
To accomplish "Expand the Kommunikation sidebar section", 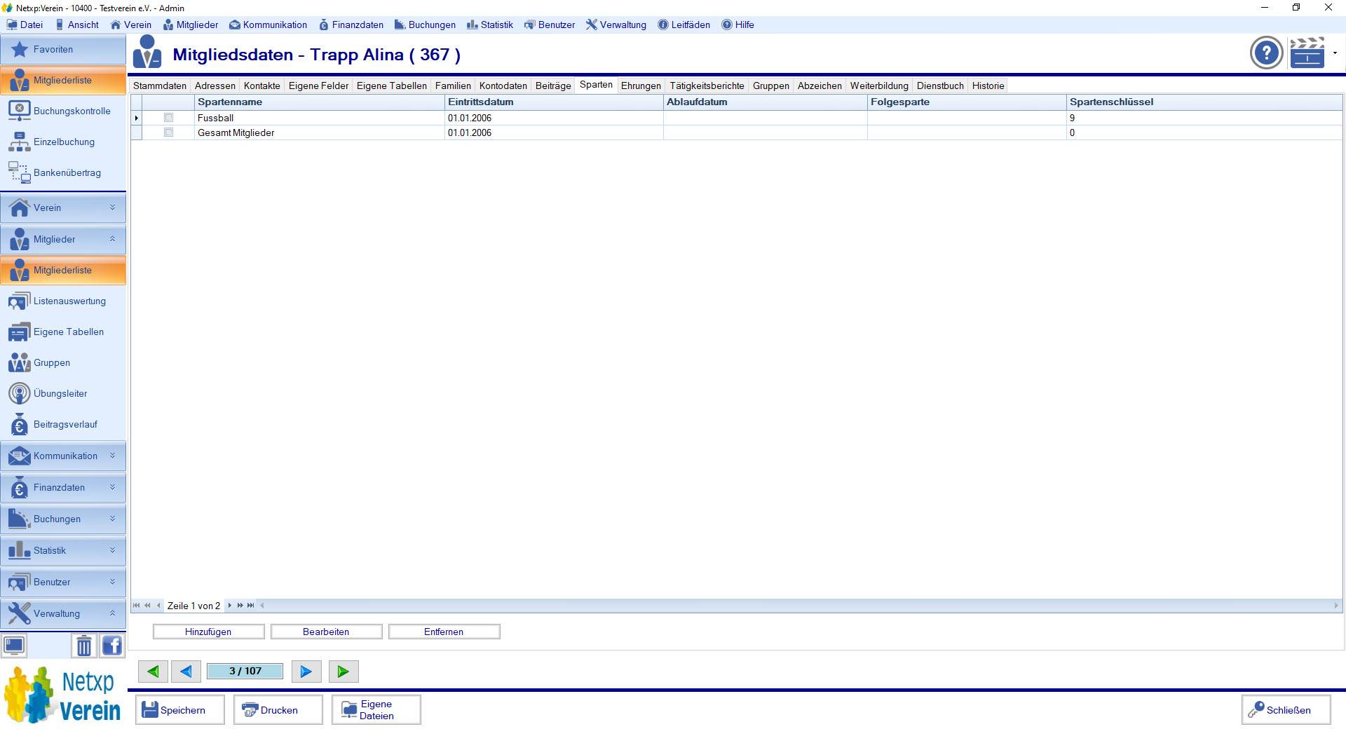I will pyautogui.click(x=63, y=456).
